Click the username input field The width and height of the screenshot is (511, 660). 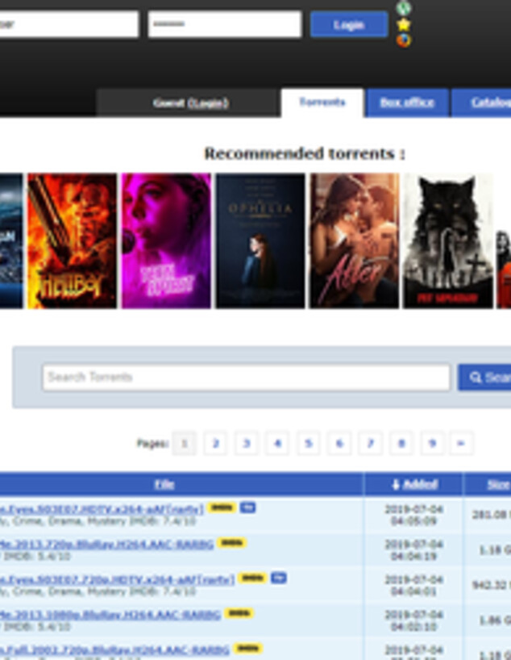[69, 24]
